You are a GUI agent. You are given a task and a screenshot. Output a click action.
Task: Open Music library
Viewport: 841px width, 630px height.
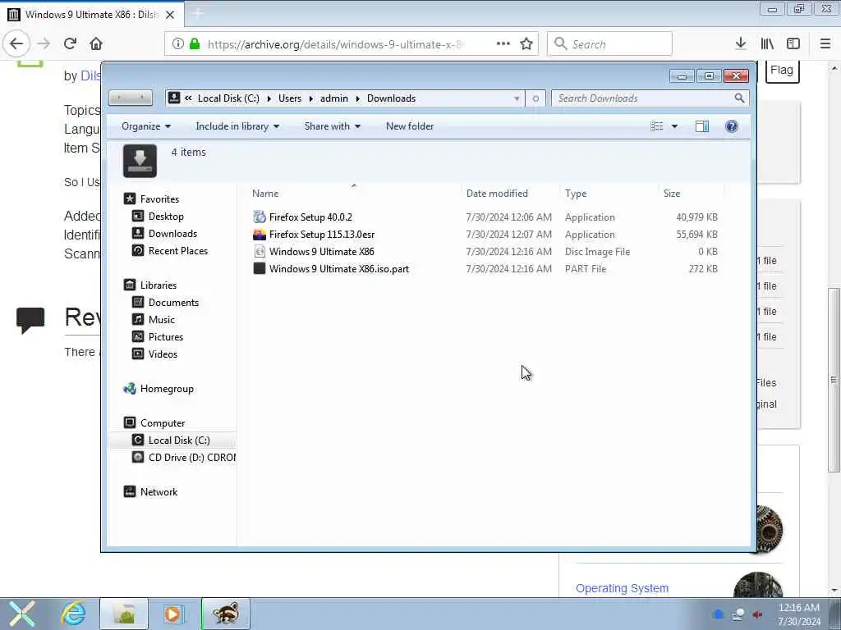162,319
